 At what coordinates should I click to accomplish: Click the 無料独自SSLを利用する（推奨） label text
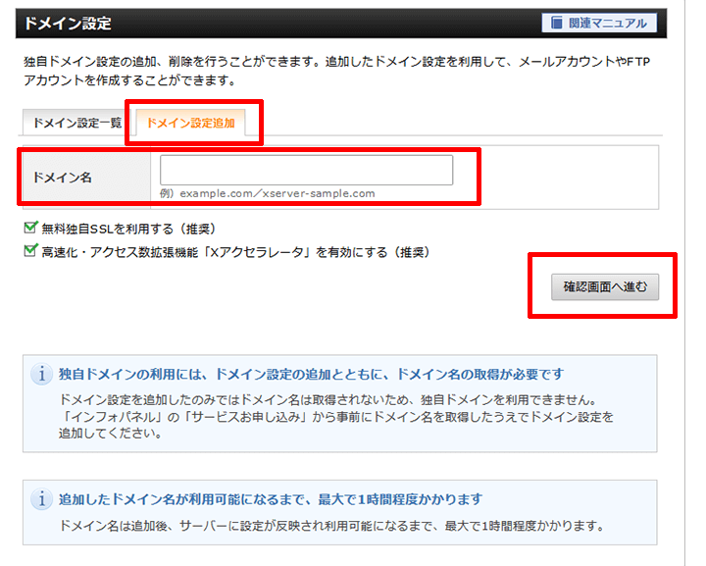click(128, 229)
